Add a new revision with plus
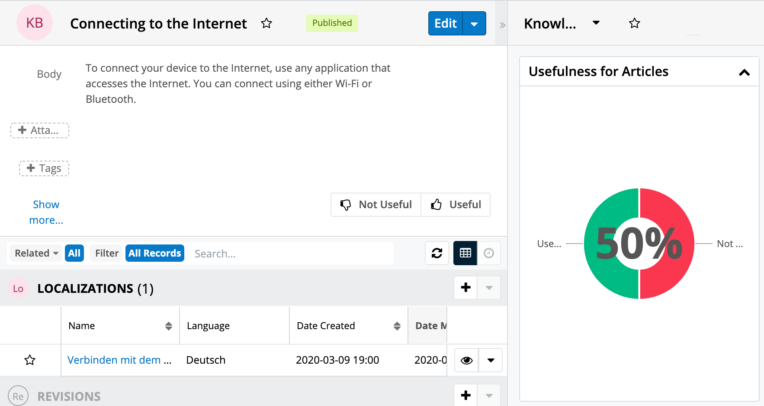 point(465,395)
